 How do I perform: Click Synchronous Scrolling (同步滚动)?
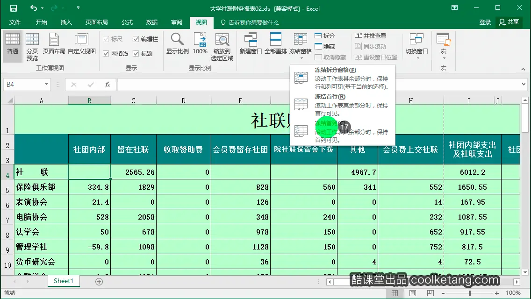(x=370, y=46)
